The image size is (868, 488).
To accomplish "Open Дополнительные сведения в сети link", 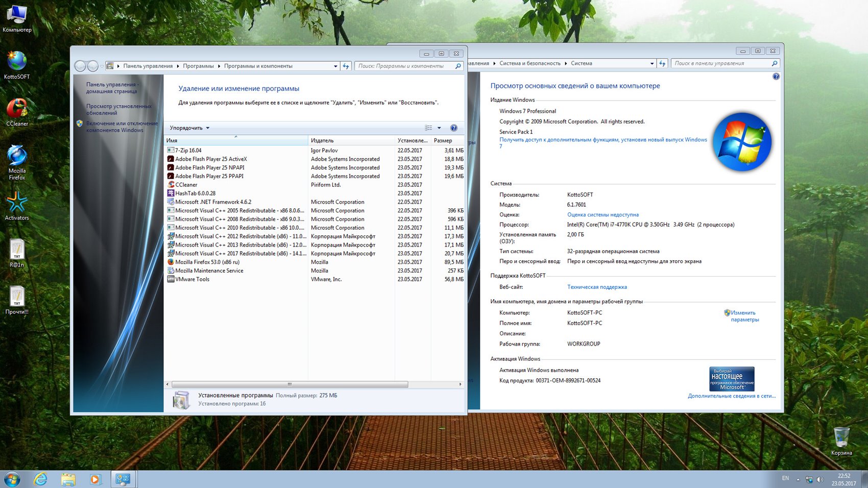I will pos(732,396).
